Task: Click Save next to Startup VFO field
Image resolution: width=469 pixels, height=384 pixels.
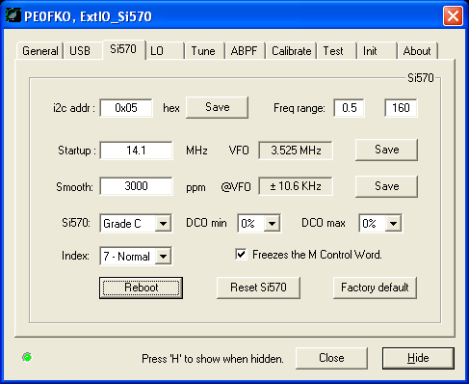Action: click(x=387, y=150)
